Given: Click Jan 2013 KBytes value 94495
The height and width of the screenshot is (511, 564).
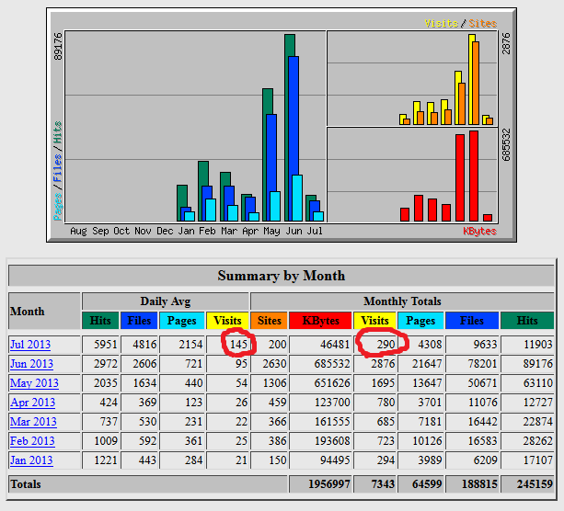Looking at the screenshot, I should tap(335, 460).
